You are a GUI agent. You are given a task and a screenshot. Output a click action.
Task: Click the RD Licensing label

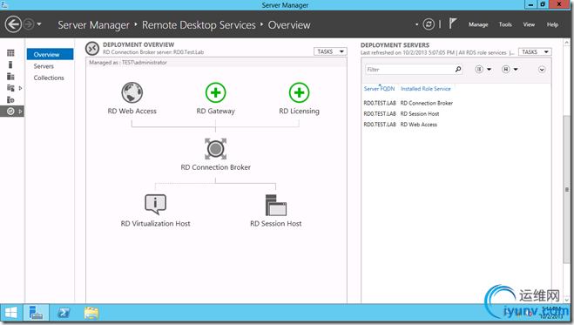[x=299, y=111]
